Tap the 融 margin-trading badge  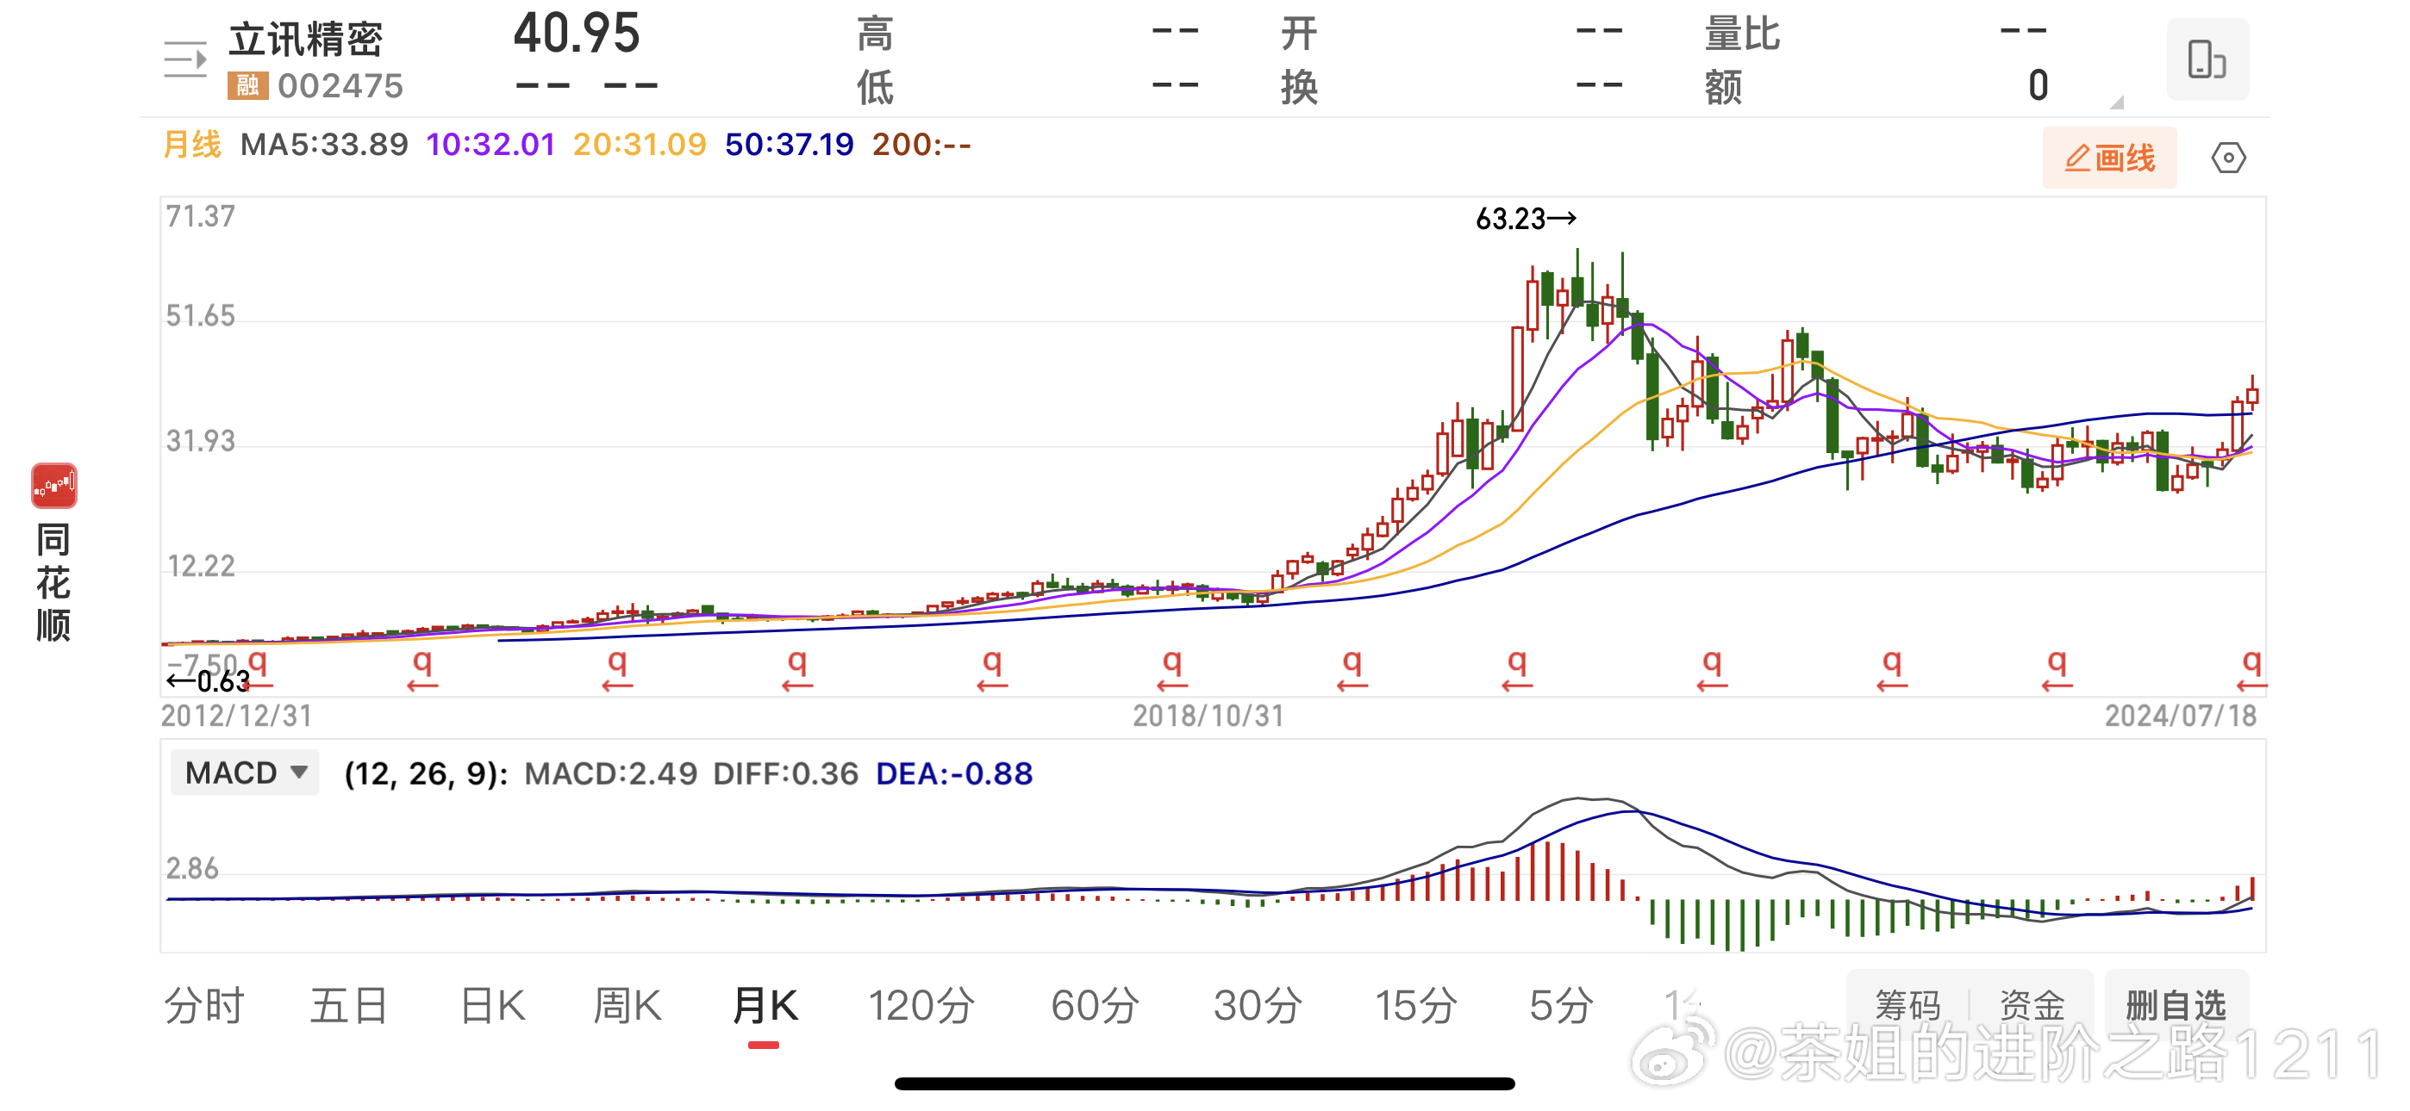pos(247,86)
